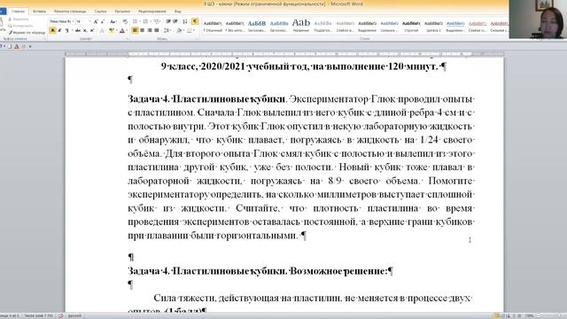
Task: Switch to the Главная ribbon tab
Action: [x=18, y=12]
